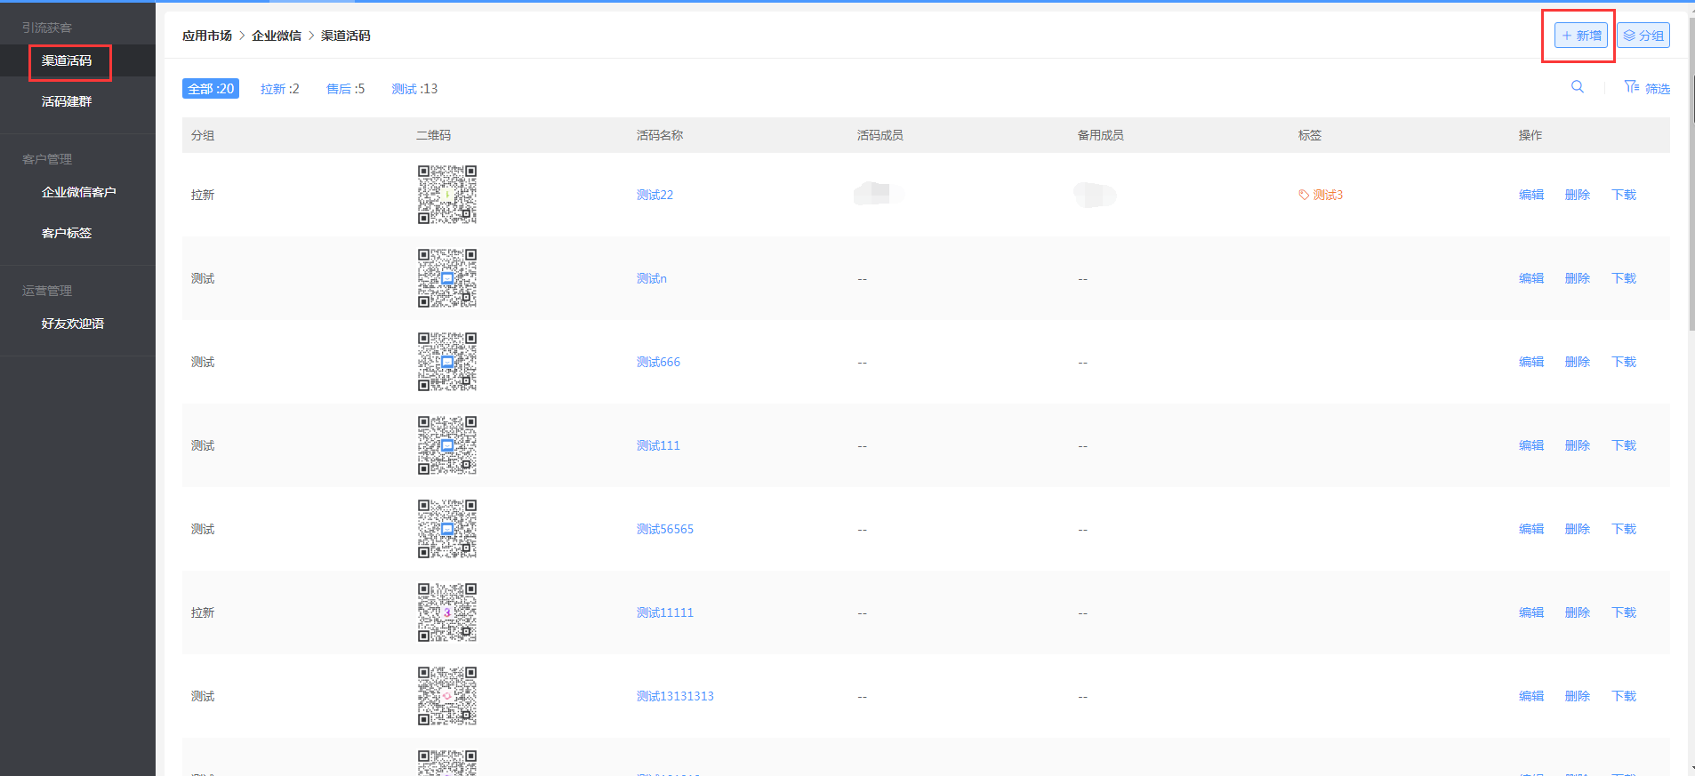1695x776 pixels.
Task: Click the 活码名称 column header
Action: (660, 135)
